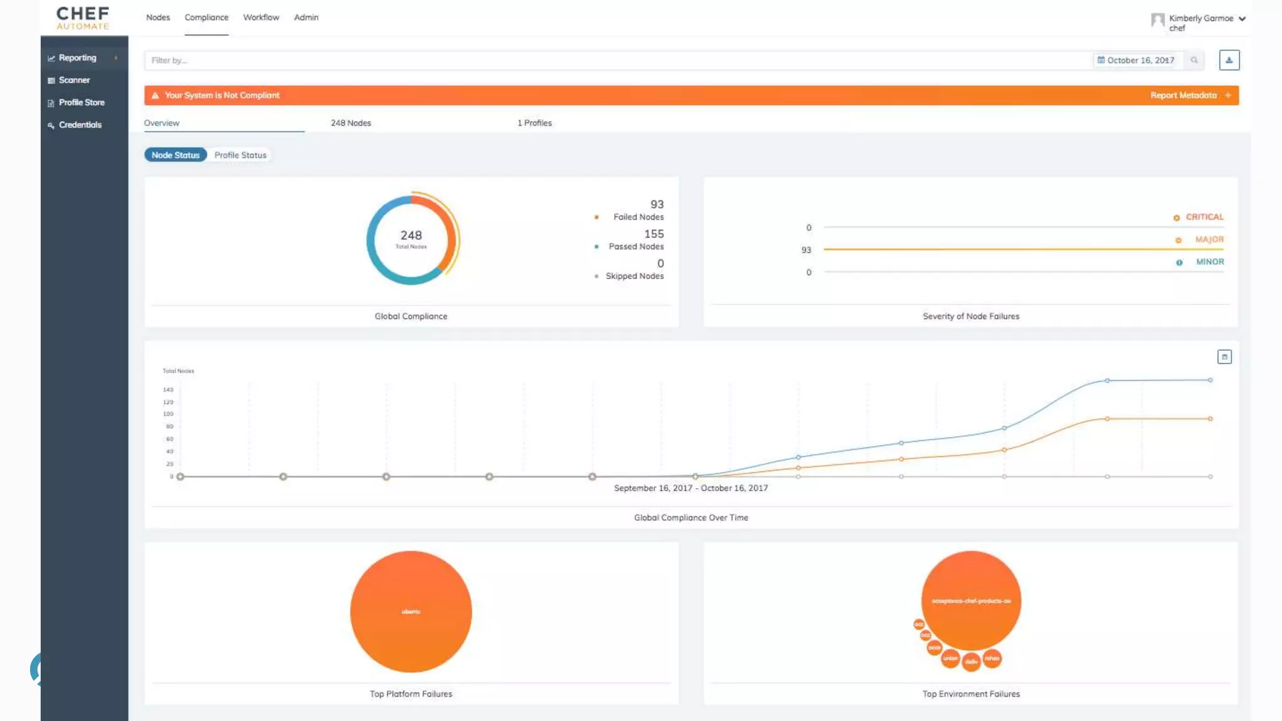Click the Profile Store icon in sidebar
The image size is (1282, 721).
[51, 103]
